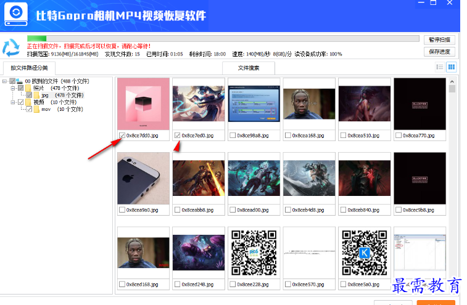Click the scan progress bar
The width and height of the screenshot is (467, 305).
223,38
